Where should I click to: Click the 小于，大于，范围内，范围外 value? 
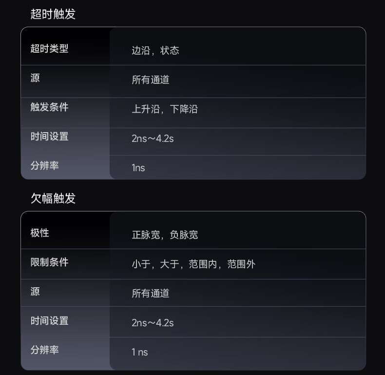(193, 264)
